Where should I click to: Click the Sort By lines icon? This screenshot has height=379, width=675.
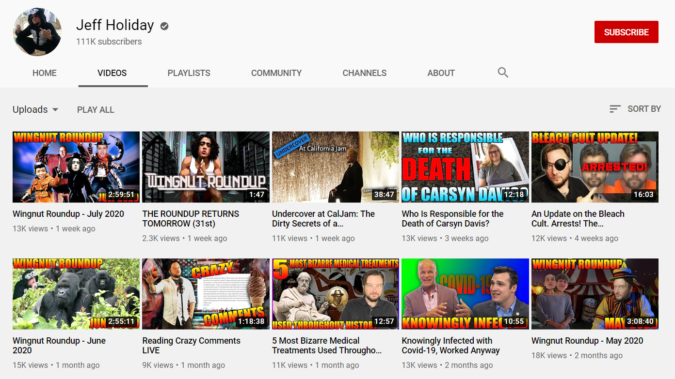[x=615, y=109]
